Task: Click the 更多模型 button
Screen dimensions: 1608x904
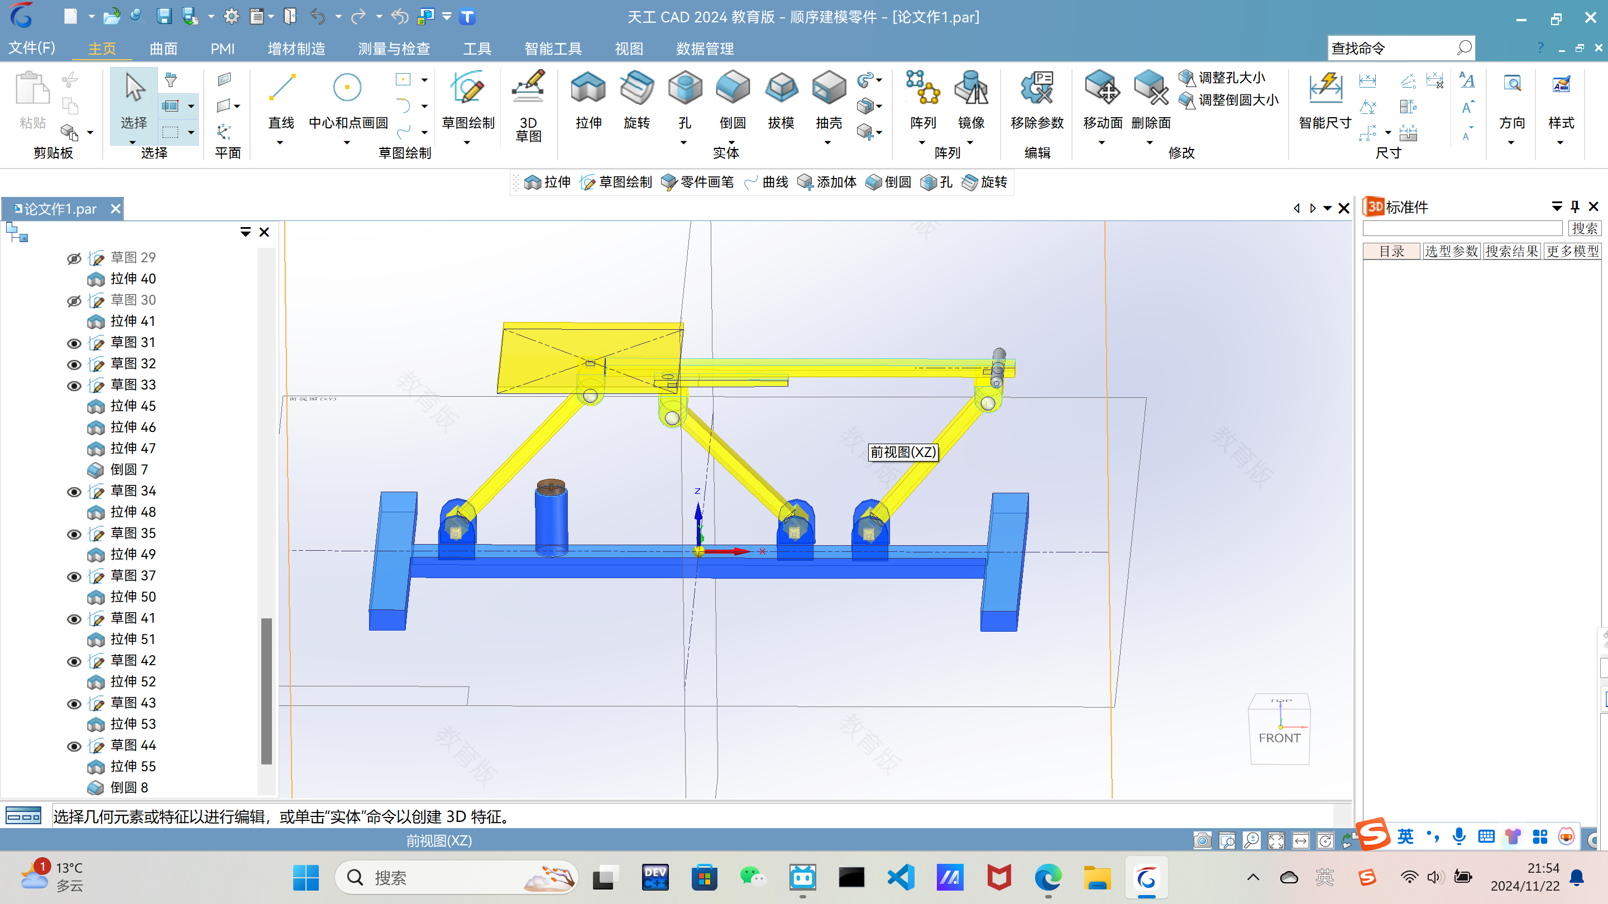Action: tap(1572, 252)
